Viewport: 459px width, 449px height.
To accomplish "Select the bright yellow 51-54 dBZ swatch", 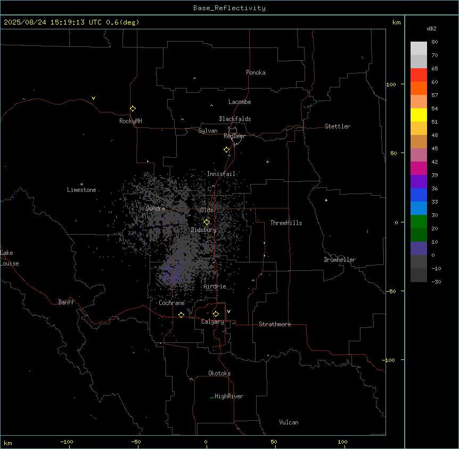I will click(x=419, y=115).
